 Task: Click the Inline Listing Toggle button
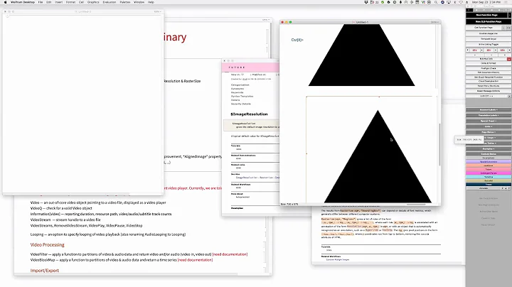tap(489, 44)
